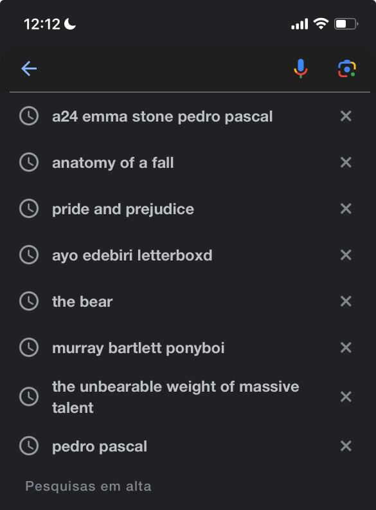Choose 'the bear' from search history

pos(82,302)
